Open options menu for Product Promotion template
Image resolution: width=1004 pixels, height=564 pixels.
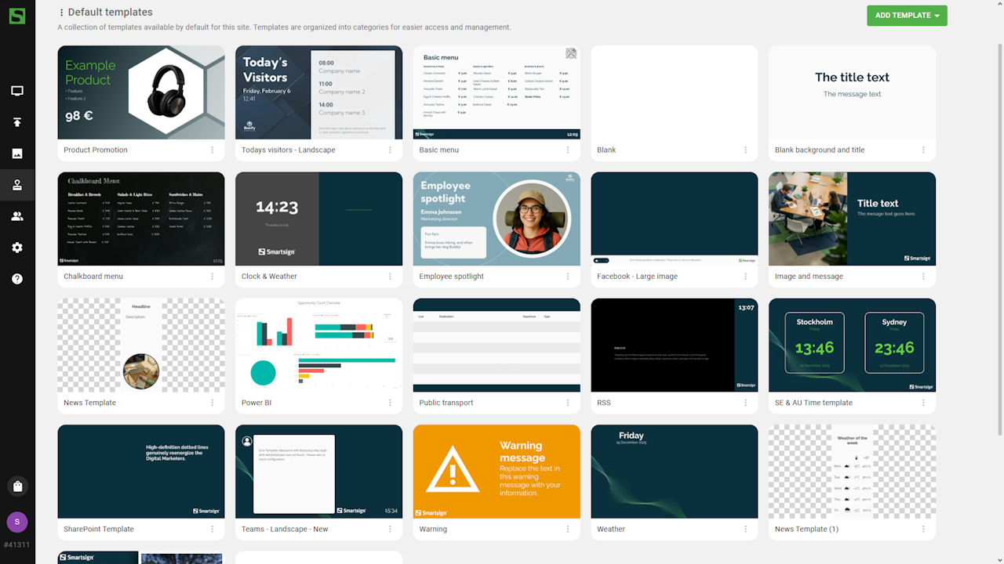(212, 150)
